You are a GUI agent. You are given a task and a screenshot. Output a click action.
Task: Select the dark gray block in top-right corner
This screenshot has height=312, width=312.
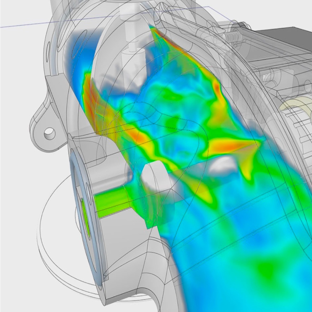[295, 42]
